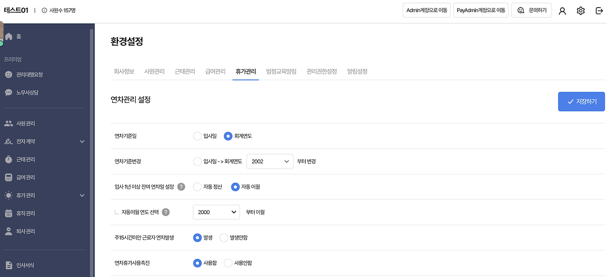The image size is (607, 277).
Task: Click the info icon beside 사원수 157명
Action: coord(45,10)
